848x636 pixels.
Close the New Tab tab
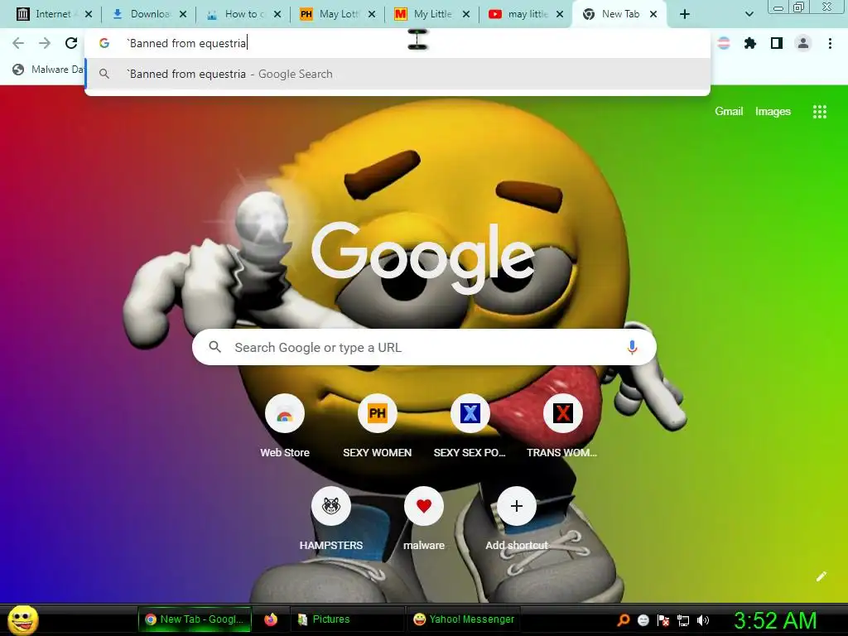click(x=653, y=14)
